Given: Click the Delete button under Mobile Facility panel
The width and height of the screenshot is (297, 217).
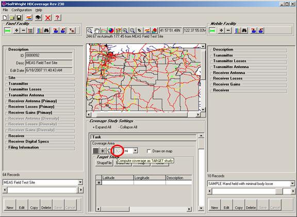Looking at the screenshot, I should click(x=251, y=205).
